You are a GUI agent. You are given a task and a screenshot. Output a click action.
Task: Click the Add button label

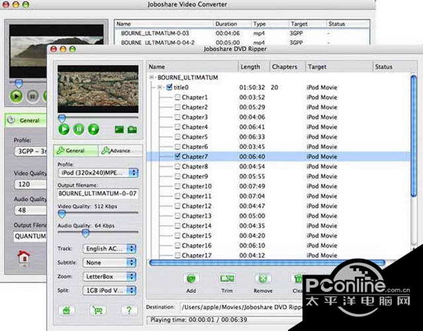191,291
